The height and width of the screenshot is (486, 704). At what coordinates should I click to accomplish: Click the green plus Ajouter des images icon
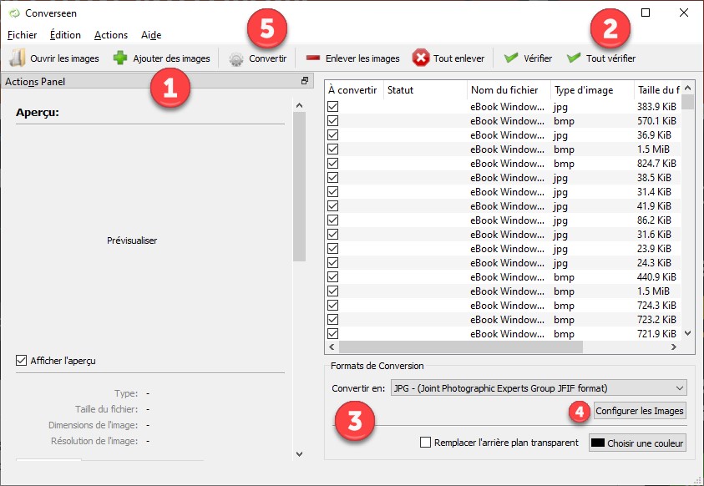(x=120, y=58)
